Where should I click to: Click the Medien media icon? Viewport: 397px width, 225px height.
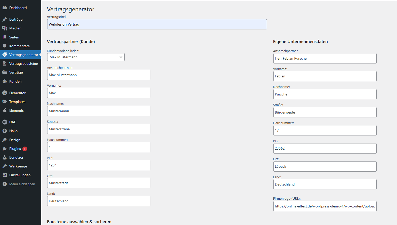5,28
